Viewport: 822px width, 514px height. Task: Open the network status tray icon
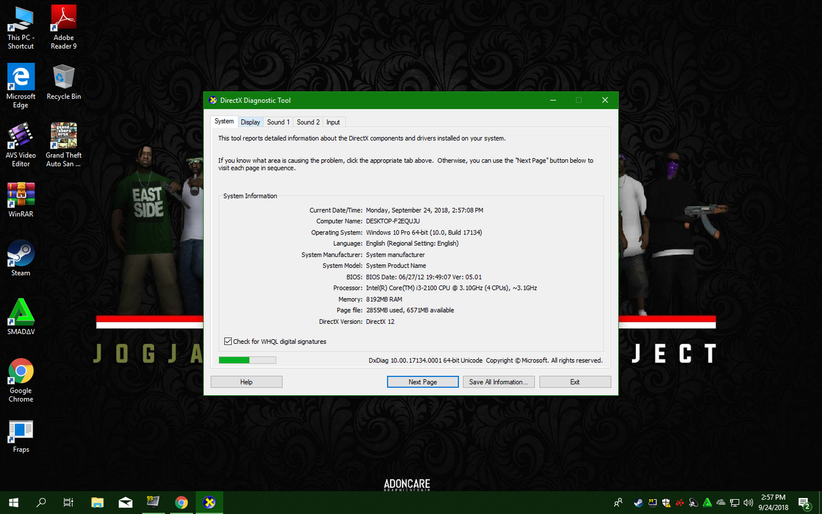[734, 502]
